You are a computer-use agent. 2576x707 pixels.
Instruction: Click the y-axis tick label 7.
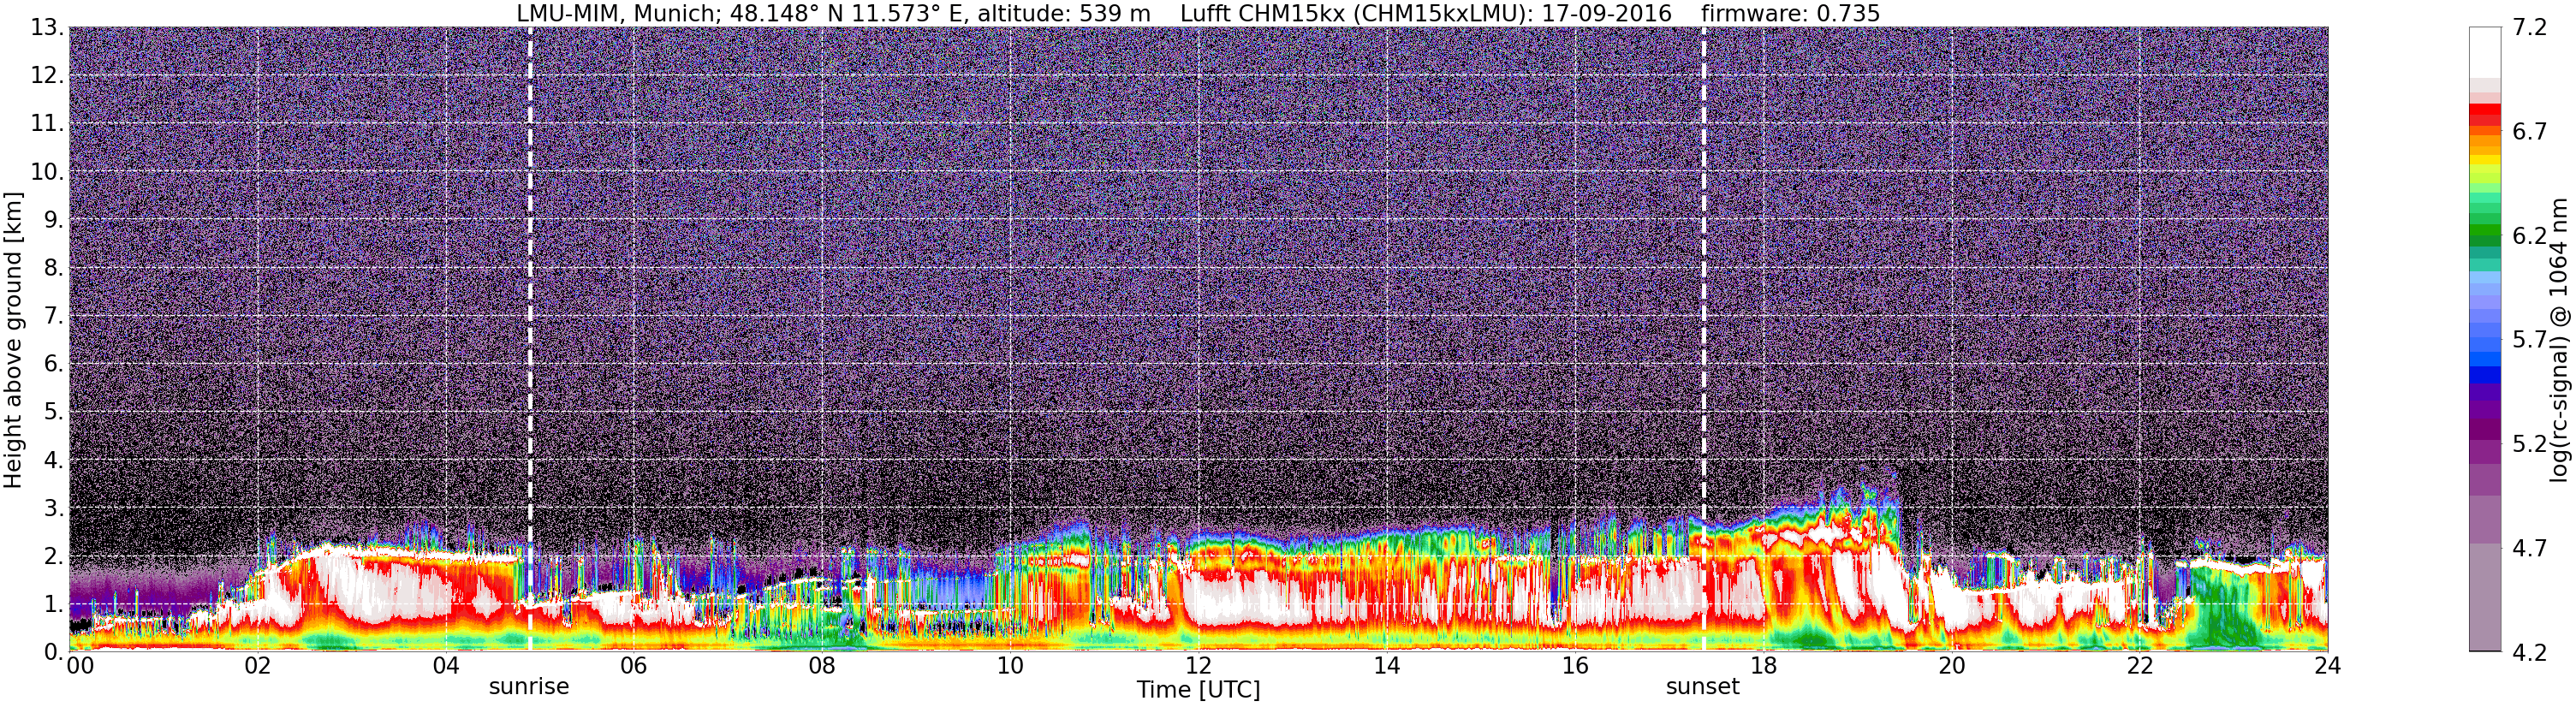[53, 315]
